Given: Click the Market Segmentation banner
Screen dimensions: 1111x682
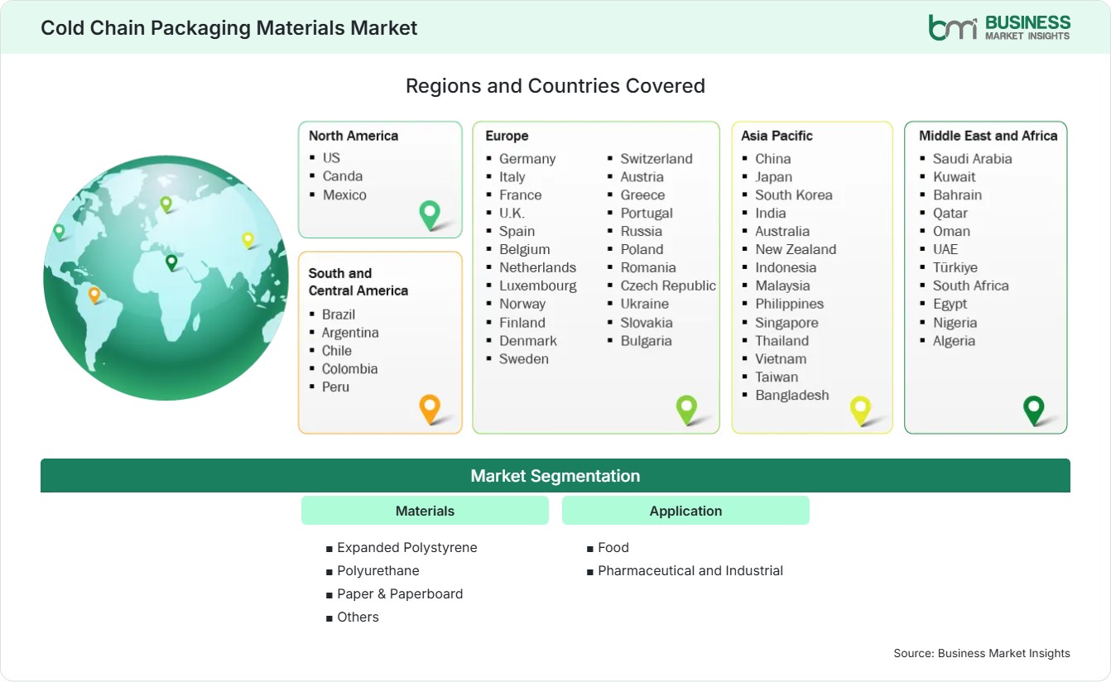Looking at the screenshot, I should [555, 476].
